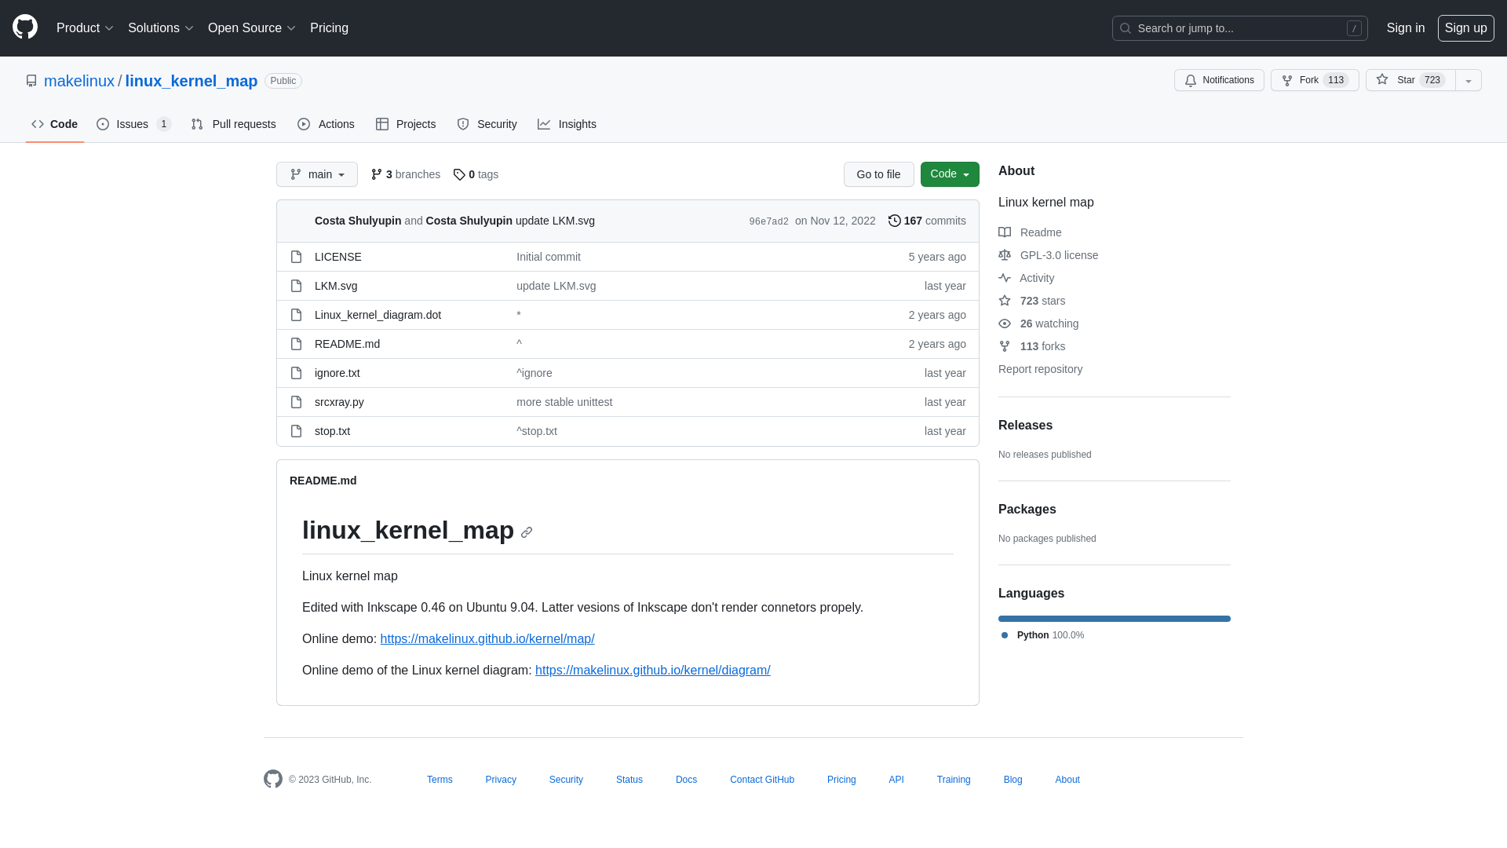Click the branch icon beside 3 branches
1507x848 pixels.
pyautogui.click(x=377, y=174)
